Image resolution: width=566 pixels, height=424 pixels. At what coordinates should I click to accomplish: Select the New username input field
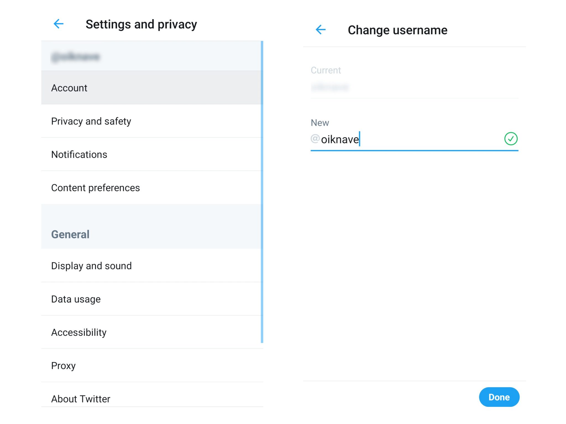pyautogui.click(x=401, y=139)
